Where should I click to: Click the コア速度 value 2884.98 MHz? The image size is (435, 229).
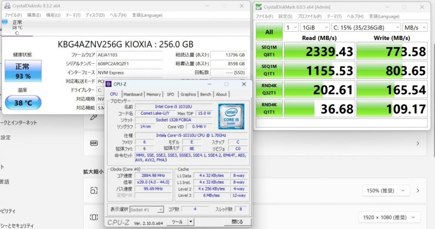(x=153, y=175)
